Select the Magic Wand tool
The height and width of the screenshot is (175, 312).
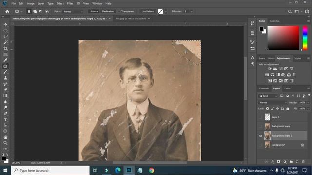tap(5, 42)
